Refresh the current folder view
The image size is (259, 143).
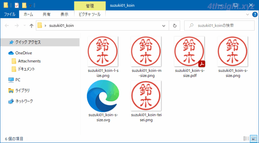[x=174, y=26]
